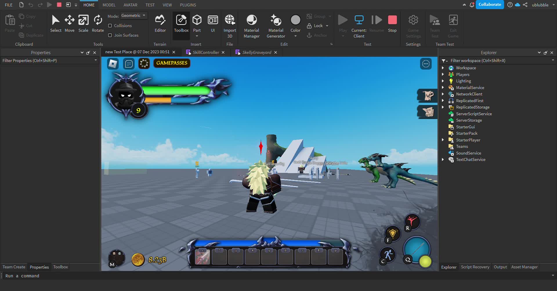Open the Color picker swatch

point(295,20)
